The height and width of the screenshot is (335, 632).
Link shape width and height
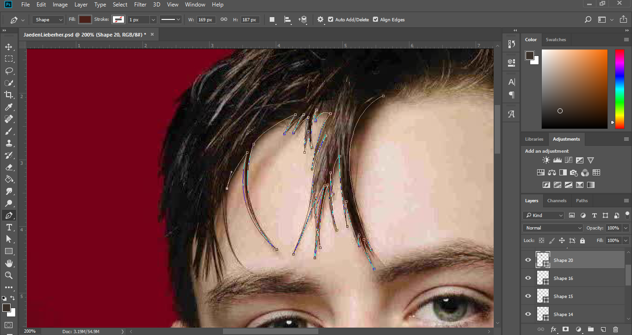pos(224,20)
